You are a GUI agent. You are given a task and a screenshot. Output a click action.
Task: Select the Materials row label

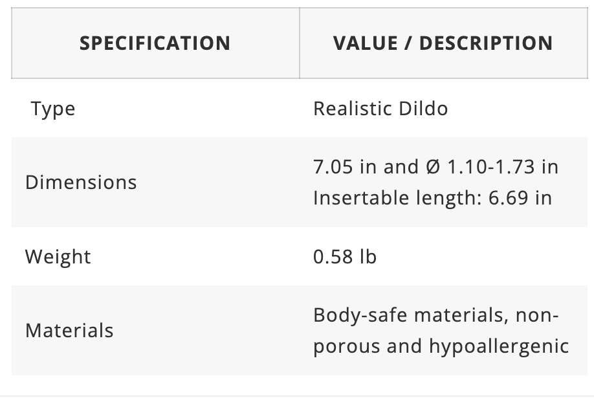click(69, 331)
